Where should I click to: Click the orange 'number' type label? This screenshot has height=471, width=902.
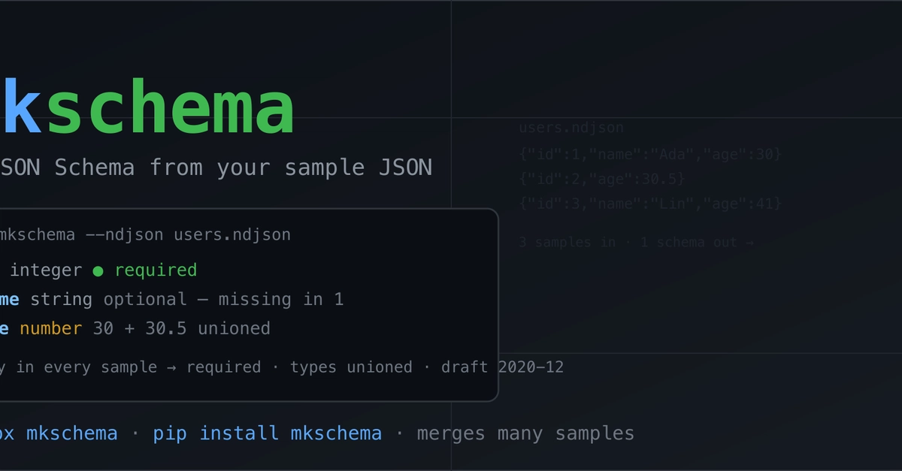[x=51, y=328]
